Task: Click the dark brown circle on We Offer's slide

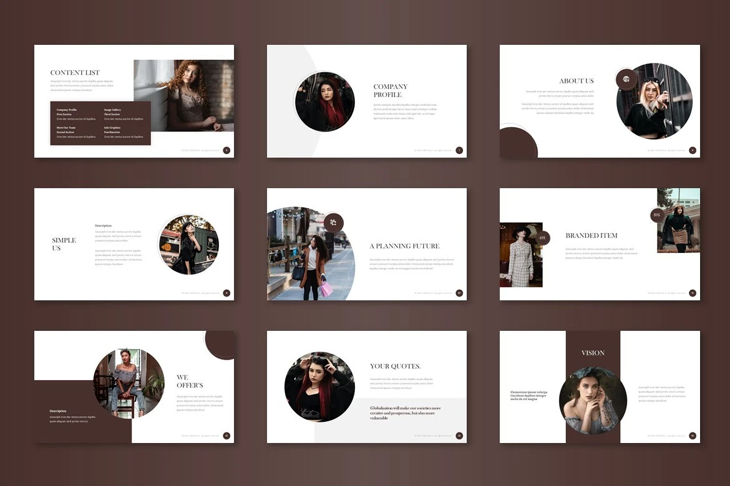Action: [220, 344]
